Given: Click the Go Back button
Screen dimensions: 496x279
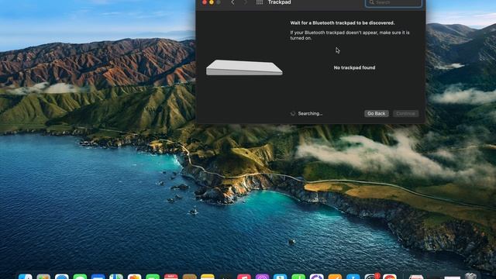Looking at the screenshot, I should pyautogui.click(x=376, y=114).
